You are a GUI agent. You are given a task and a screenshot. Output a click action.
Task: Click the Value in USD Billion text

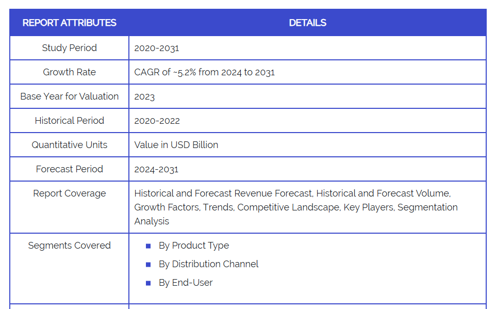(x=176, y=145)
